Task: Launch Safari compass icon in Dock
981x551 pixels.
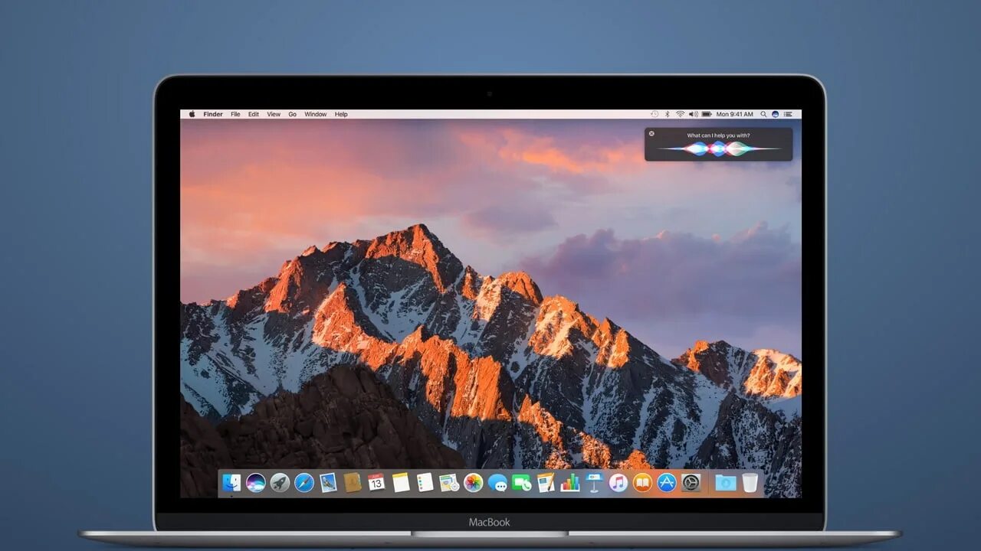Action: tap(304, 483)
